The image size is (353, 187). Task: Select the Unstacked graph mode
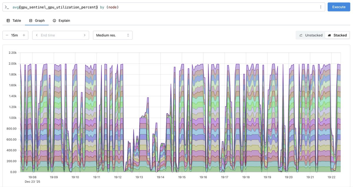(x=311, y=35)
